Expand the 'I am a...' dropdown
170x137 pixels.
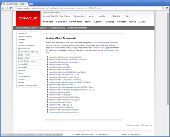92,16
